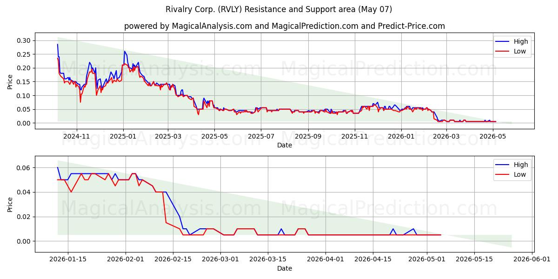
Task: Click the '0.10' y-axis label in the top chart
Action: coord(24,96)
